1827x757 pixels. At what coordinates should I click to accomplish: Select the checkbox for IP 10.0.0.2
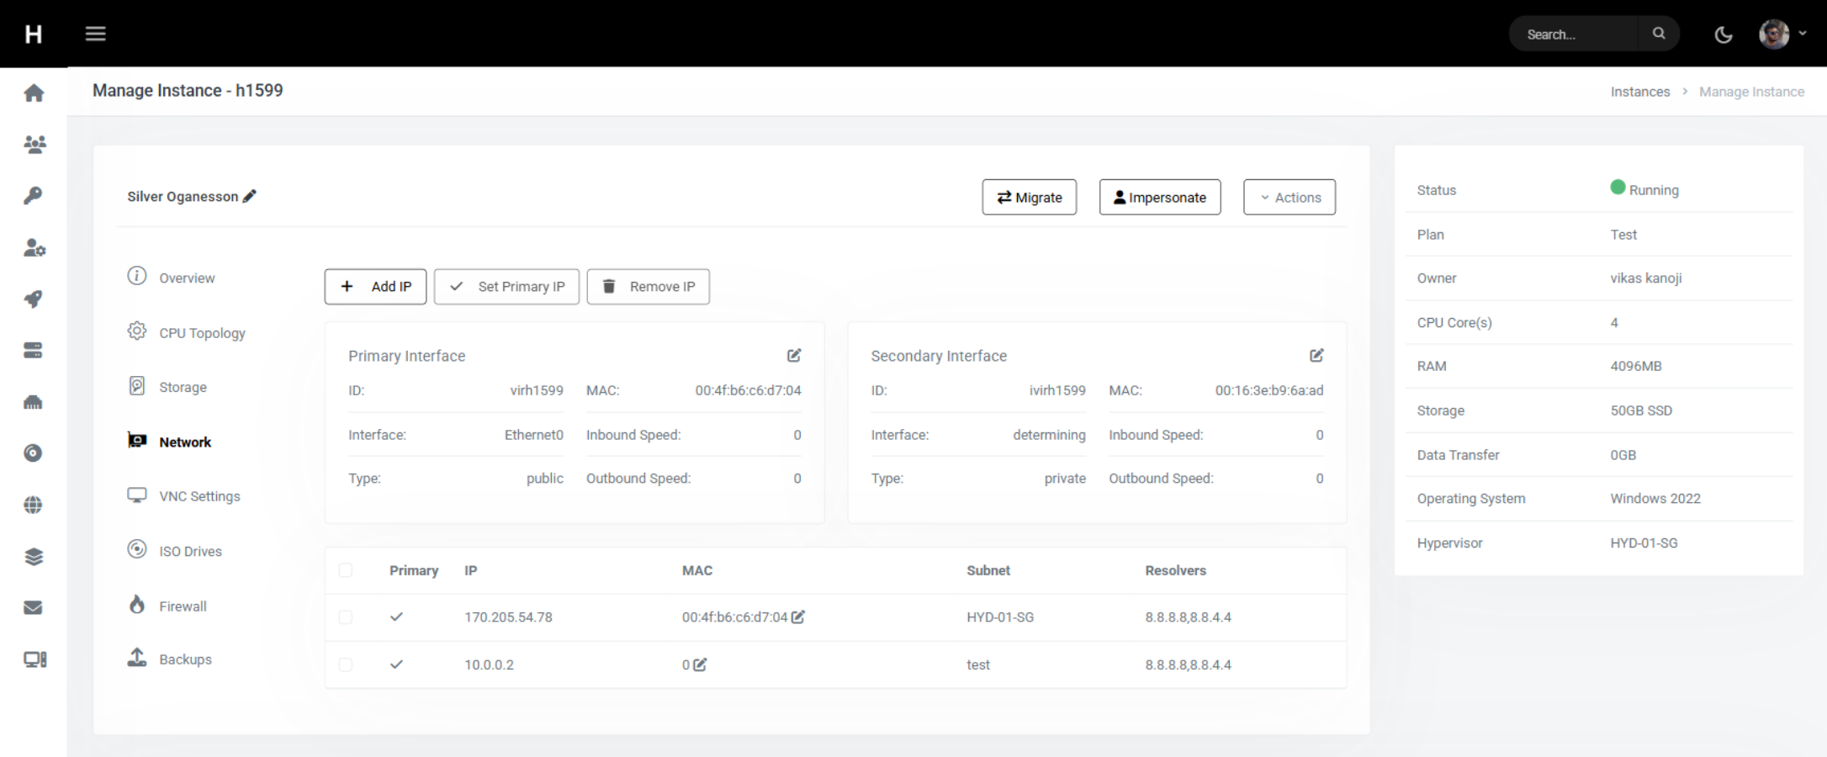coord(346,664)
